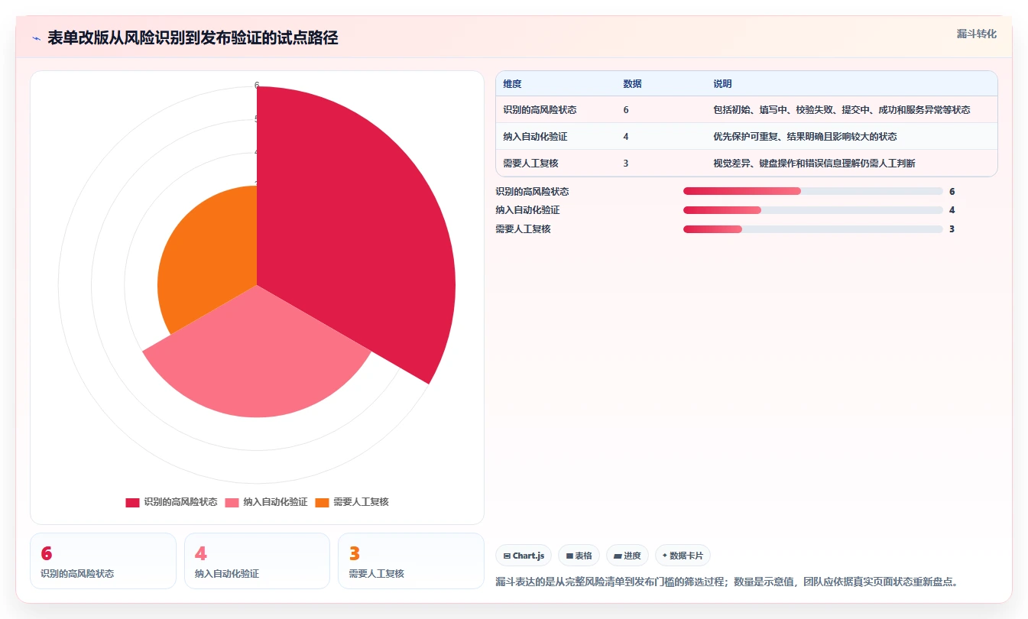Select table cell 需要人工复核
Image resolution: width=1028 pixels, height=619 pixels.
point(530,164)
